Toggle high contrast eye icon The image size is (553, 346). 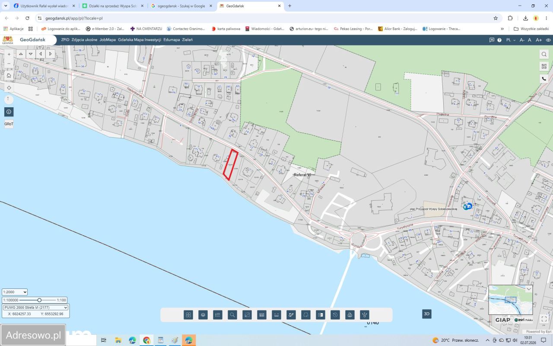pos(548,40)
